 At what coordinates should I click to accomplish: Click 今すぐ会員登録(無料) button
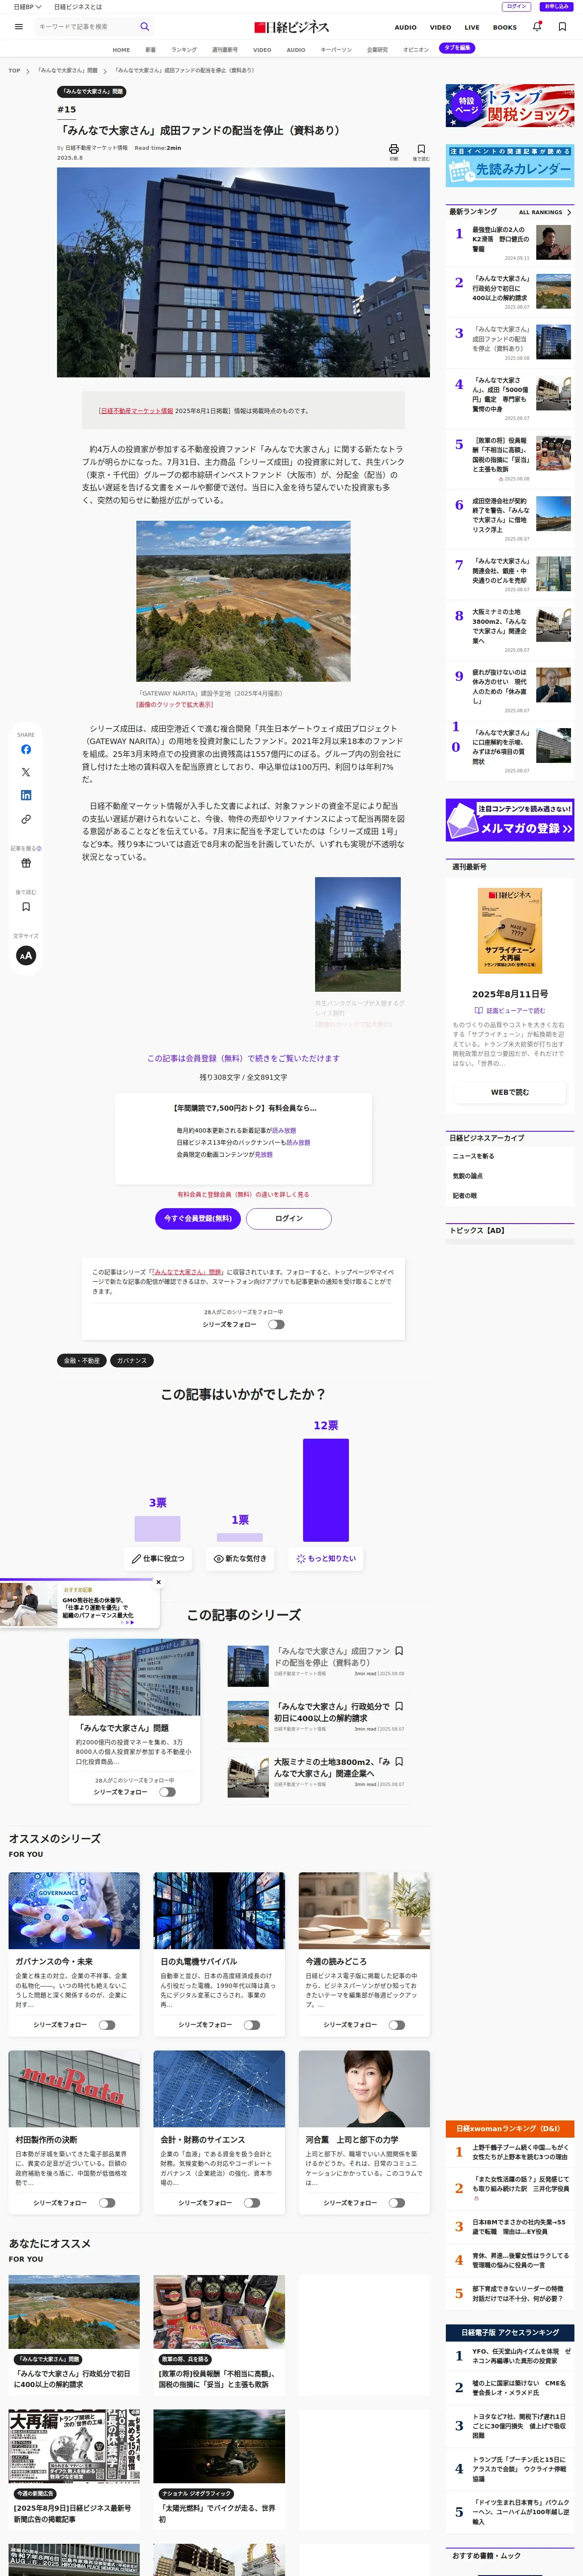[198, 1218]
